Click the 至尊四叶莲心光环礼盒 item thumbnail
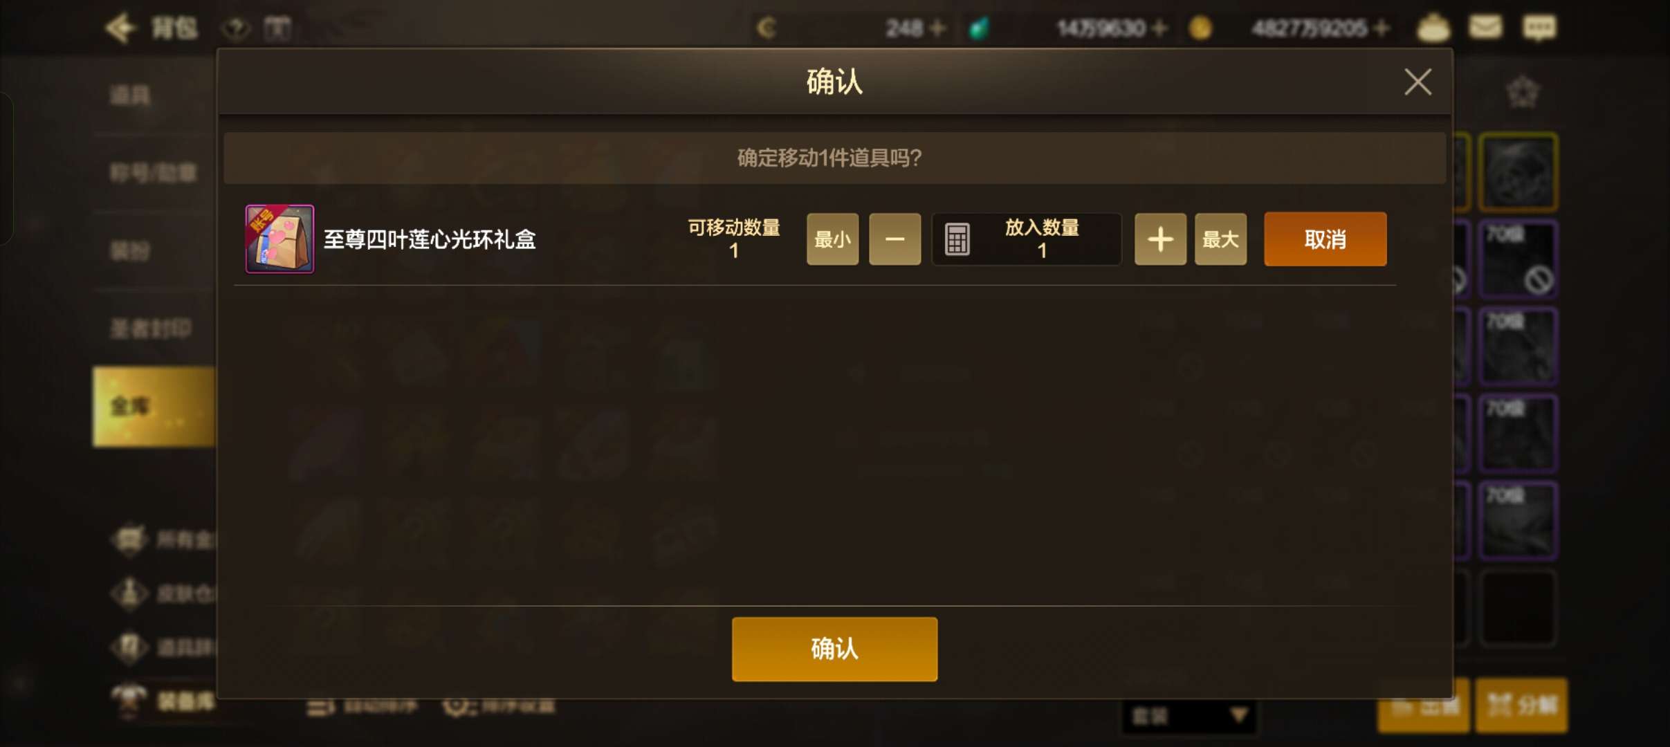Image resolution: width=1670 pixels, height=747 pixels. (x=279, y=239)
